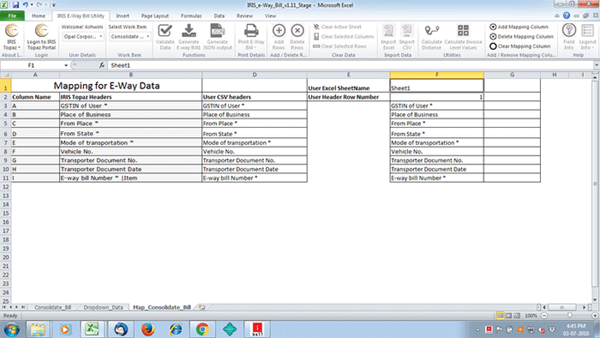Run Validate Data function
Viewport: 600px width, 338px height.
(x=165, y=37)
